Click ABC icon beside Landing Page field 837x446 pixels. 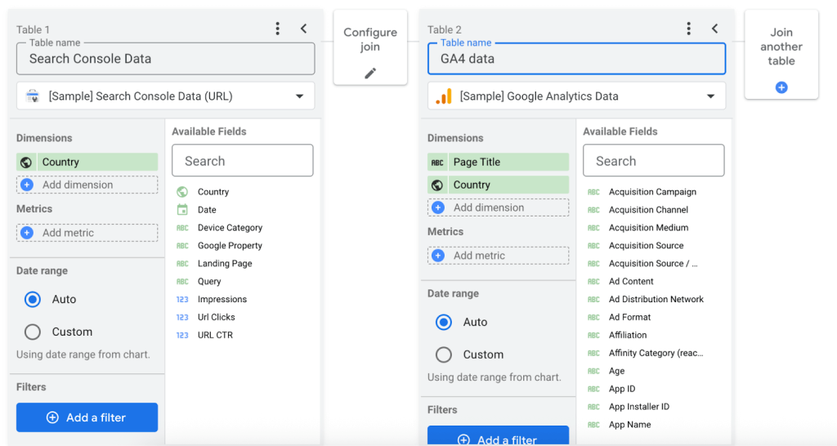pyautogui.click(x=182, y=264)
